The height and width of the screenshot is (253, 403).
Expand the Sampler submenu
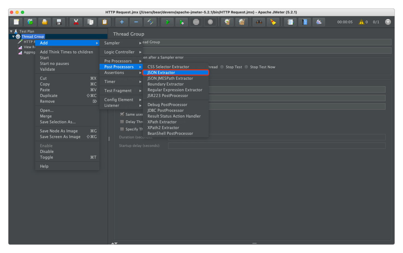point(121,43)
